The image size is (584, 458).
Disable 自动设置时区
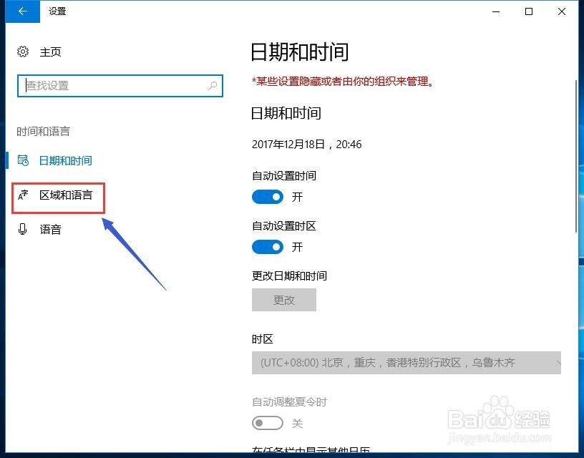pos(268,247)
